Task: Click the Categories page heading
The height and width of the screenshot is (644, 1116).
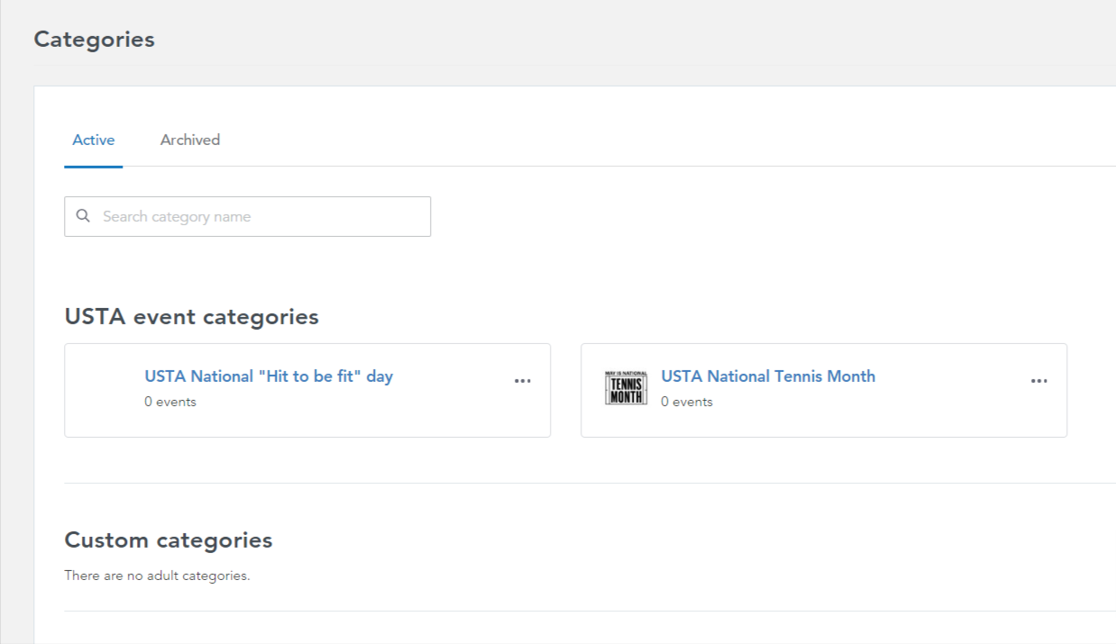Action: (x=95, y=40)
